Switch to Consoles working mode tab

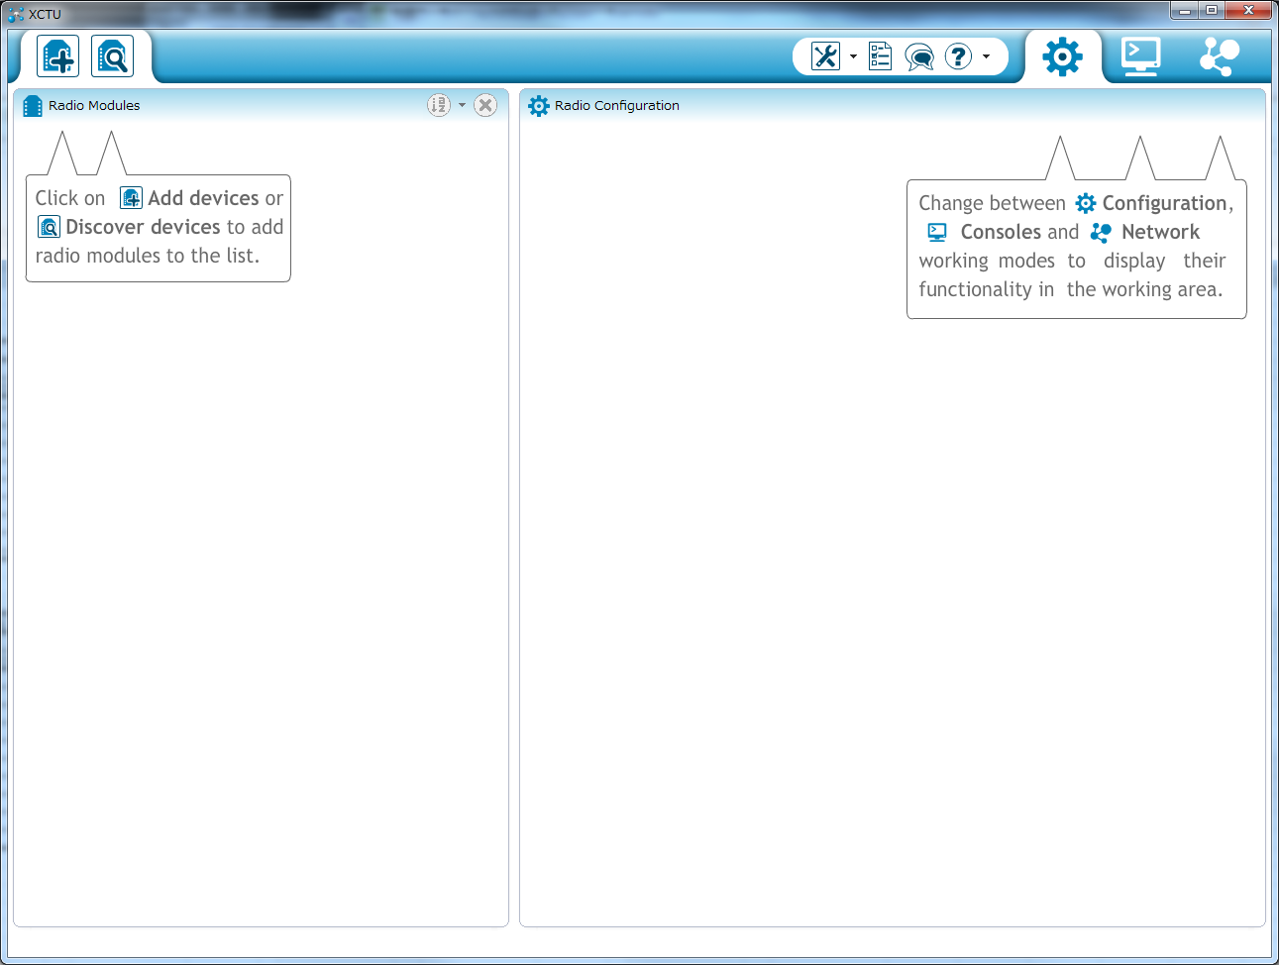1141,56
